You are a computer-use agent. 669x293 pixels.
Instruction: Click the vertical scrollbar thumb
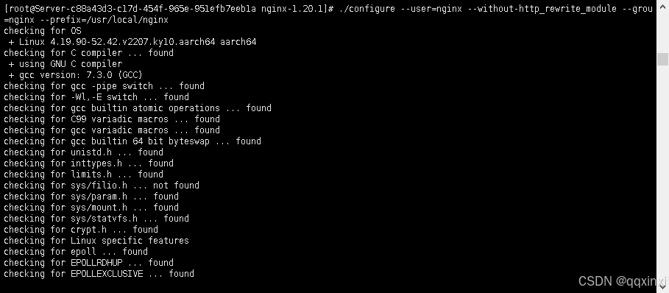click(662, 59)
